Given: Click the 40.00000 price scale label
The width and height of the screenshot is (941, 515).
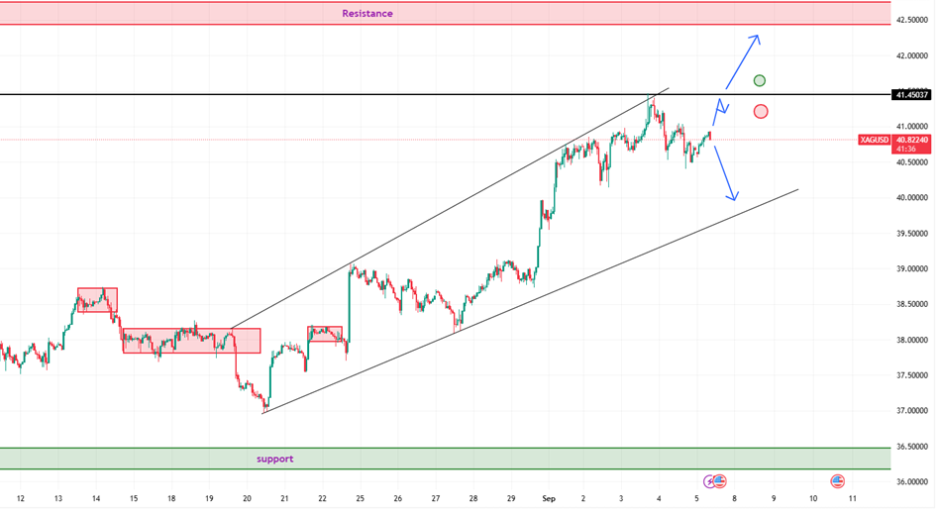Looking at the screenshot, I should (x=912, y=197).
